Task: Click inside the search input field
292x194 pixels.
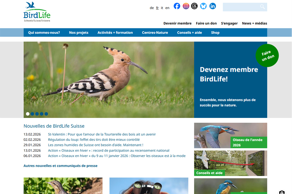Action: click(241, 7)
